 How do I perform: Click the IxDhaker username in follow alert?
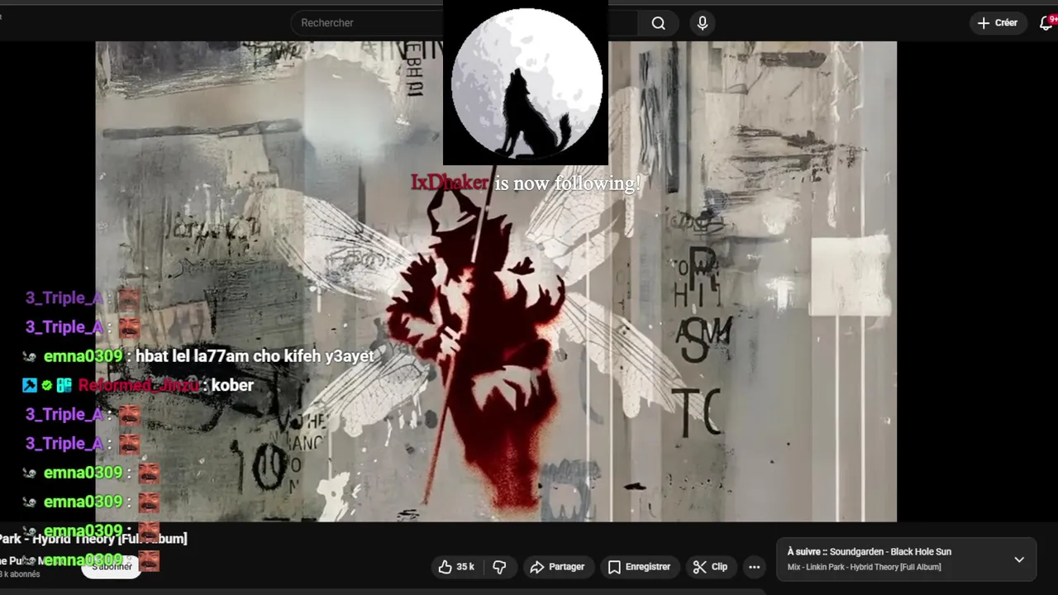(450, 183)
